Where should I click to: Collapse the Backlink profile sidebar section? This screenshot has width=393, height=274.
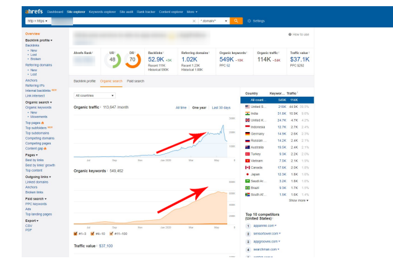[38, 40]
